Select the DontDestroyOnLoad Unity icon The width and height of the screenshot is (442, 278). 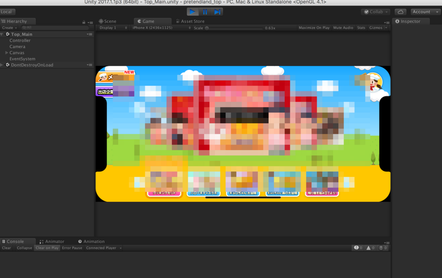(x=7, y=65)
